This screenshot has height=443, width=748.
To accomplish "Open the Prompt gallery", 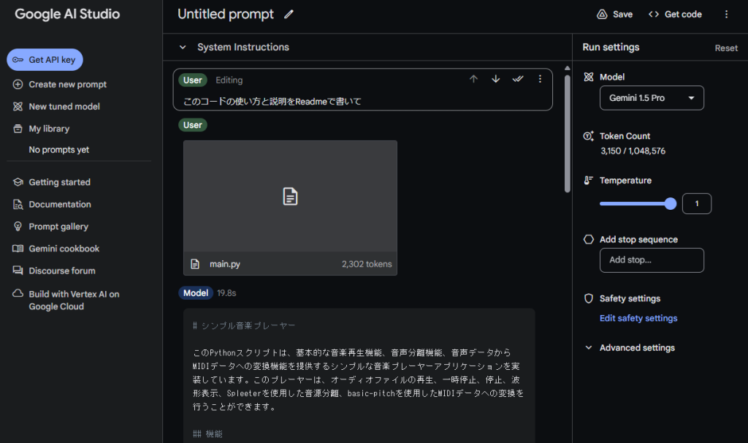I will 50,227.
